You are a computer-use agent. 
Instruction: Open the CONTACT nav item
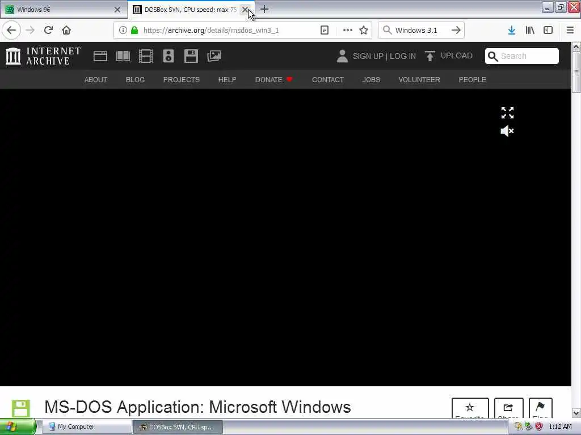(328, 79)
